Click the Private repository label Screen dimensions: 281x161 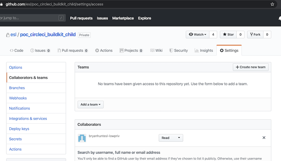click(84, 35)
